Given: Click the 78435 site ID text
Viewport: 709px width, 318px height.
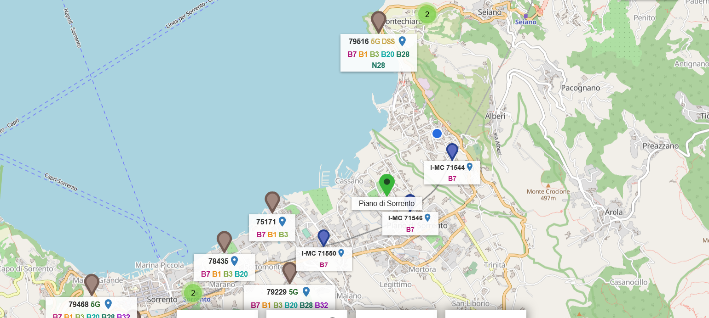Looking at the screenshot, I should tap(218, 261).
